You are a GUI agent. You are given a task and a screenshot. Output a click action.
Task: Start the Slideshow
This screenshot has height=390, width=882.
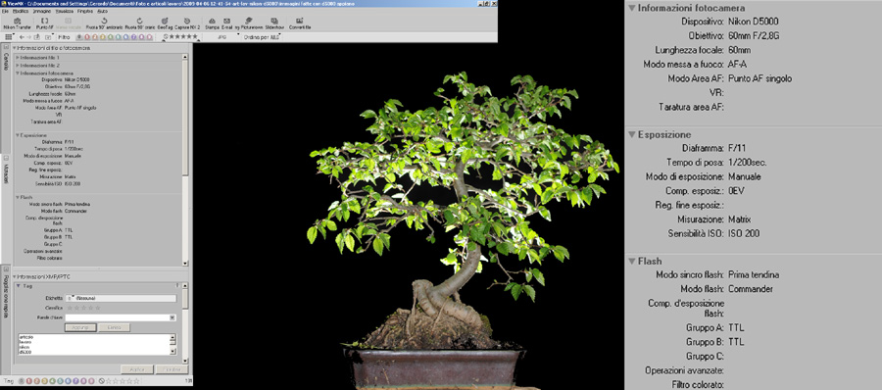coord(274,24)
